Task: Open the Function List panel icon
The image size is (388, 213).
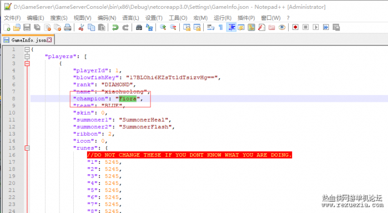Action: (261, 27)
